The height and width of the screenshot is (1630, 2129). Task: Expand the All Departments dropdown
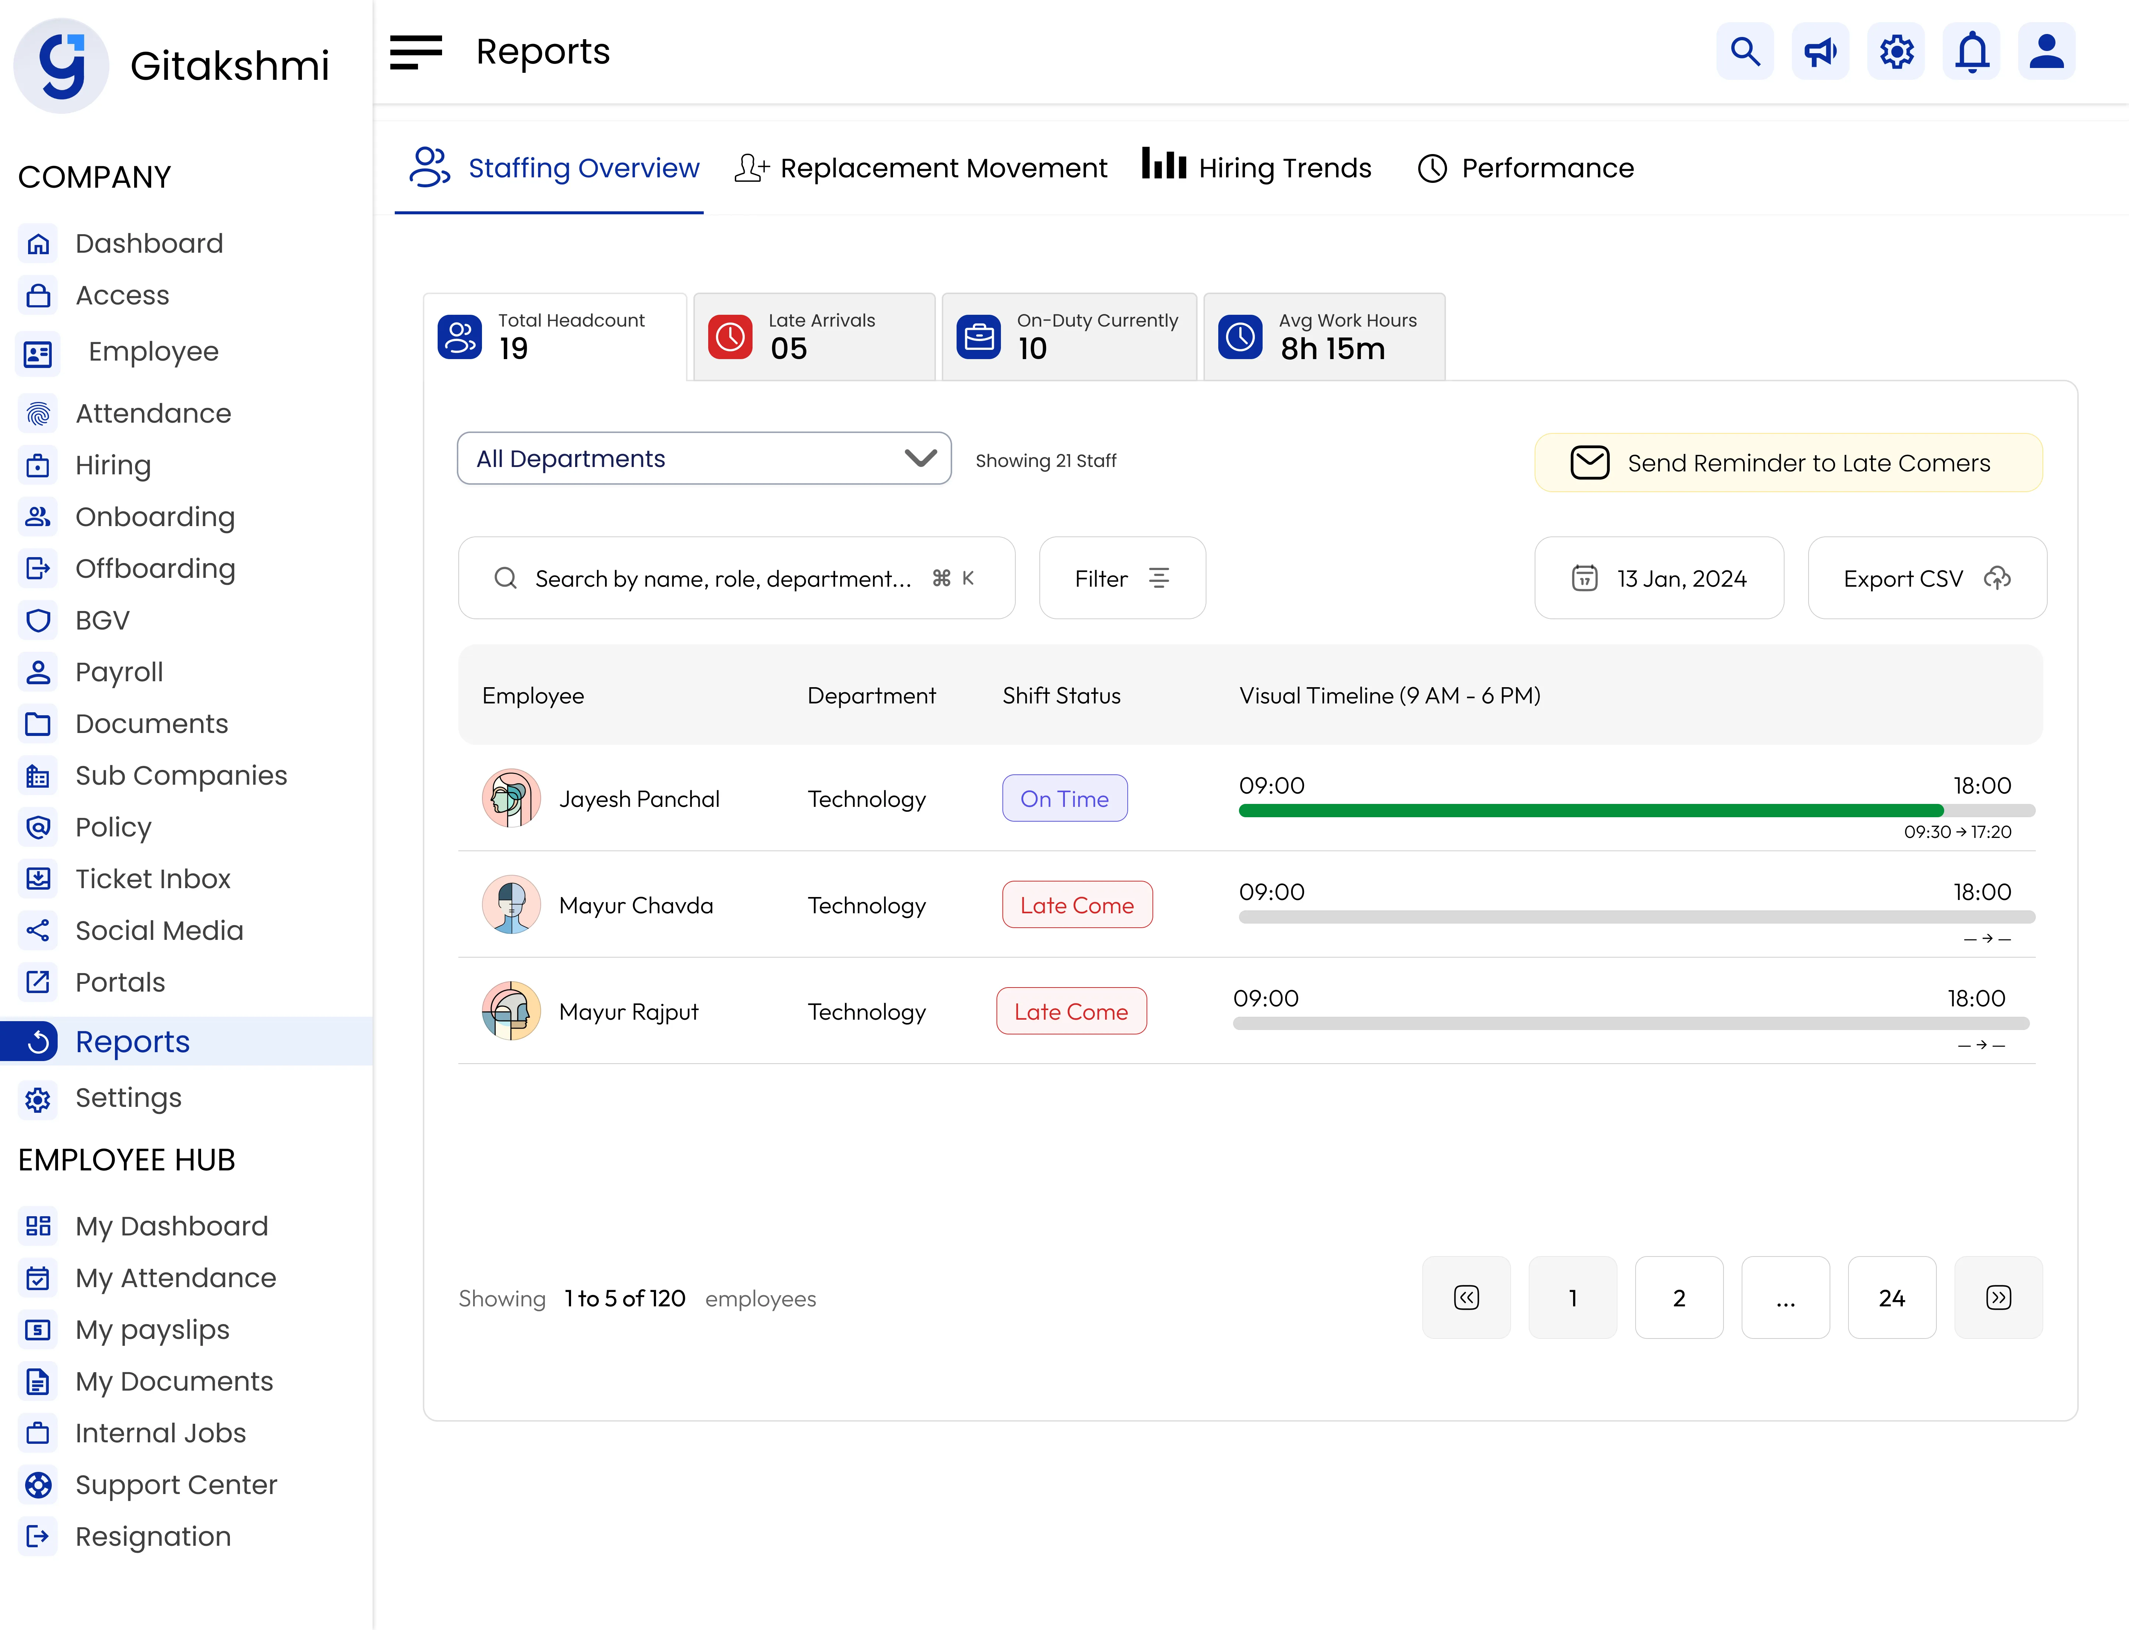pyautogui.click(x=704, y=459)
